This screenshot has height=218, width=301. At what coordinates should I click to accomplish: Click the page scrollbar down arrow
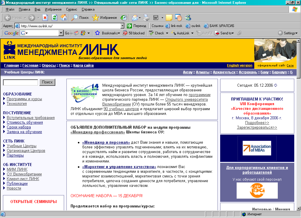298,208
